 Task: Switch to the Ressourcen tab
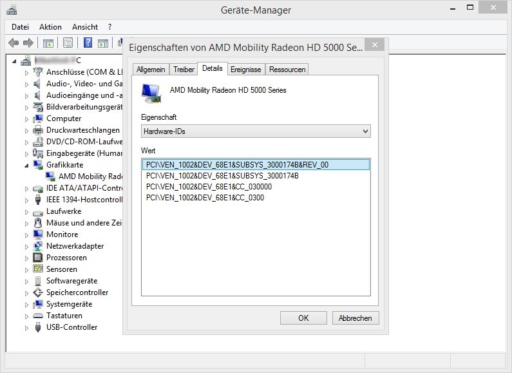[287, 70]
